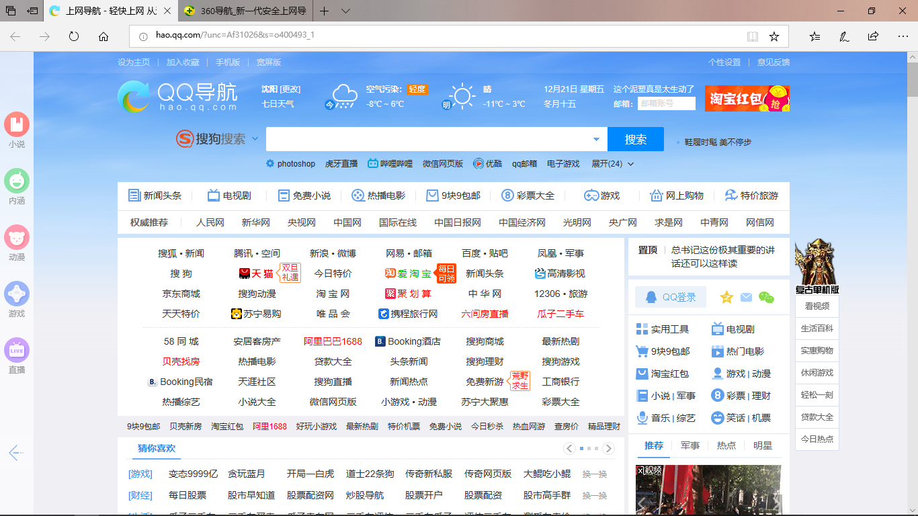Click the 网上购物 shopping icon
Viewport: 918px width, 516px height.
pos(657,196)
